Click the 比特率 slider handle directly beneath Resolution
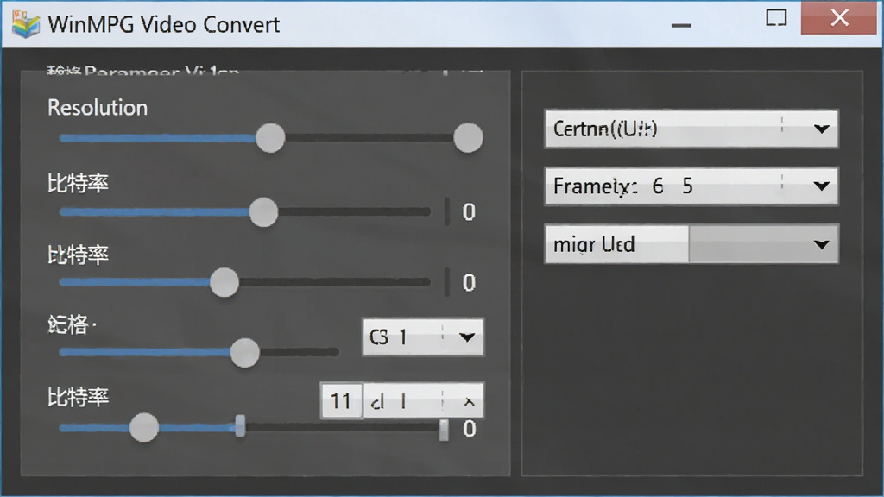Screen dimensions: 884x497 (x=263, y=212)
